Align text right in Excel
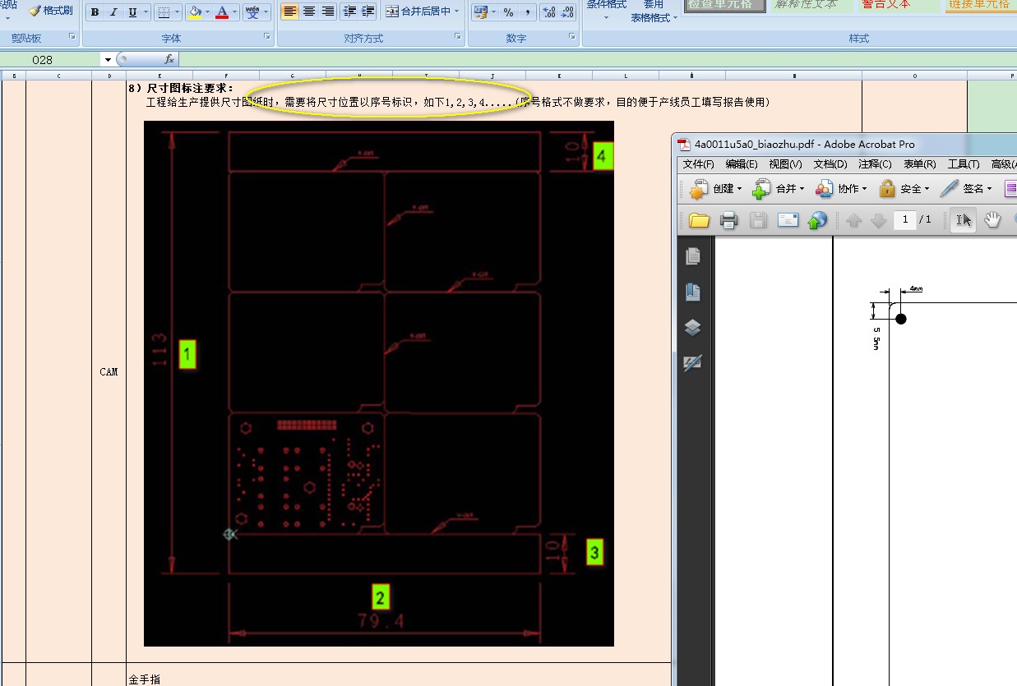This screenshot has width=1017, height=686. click(328, 12)
